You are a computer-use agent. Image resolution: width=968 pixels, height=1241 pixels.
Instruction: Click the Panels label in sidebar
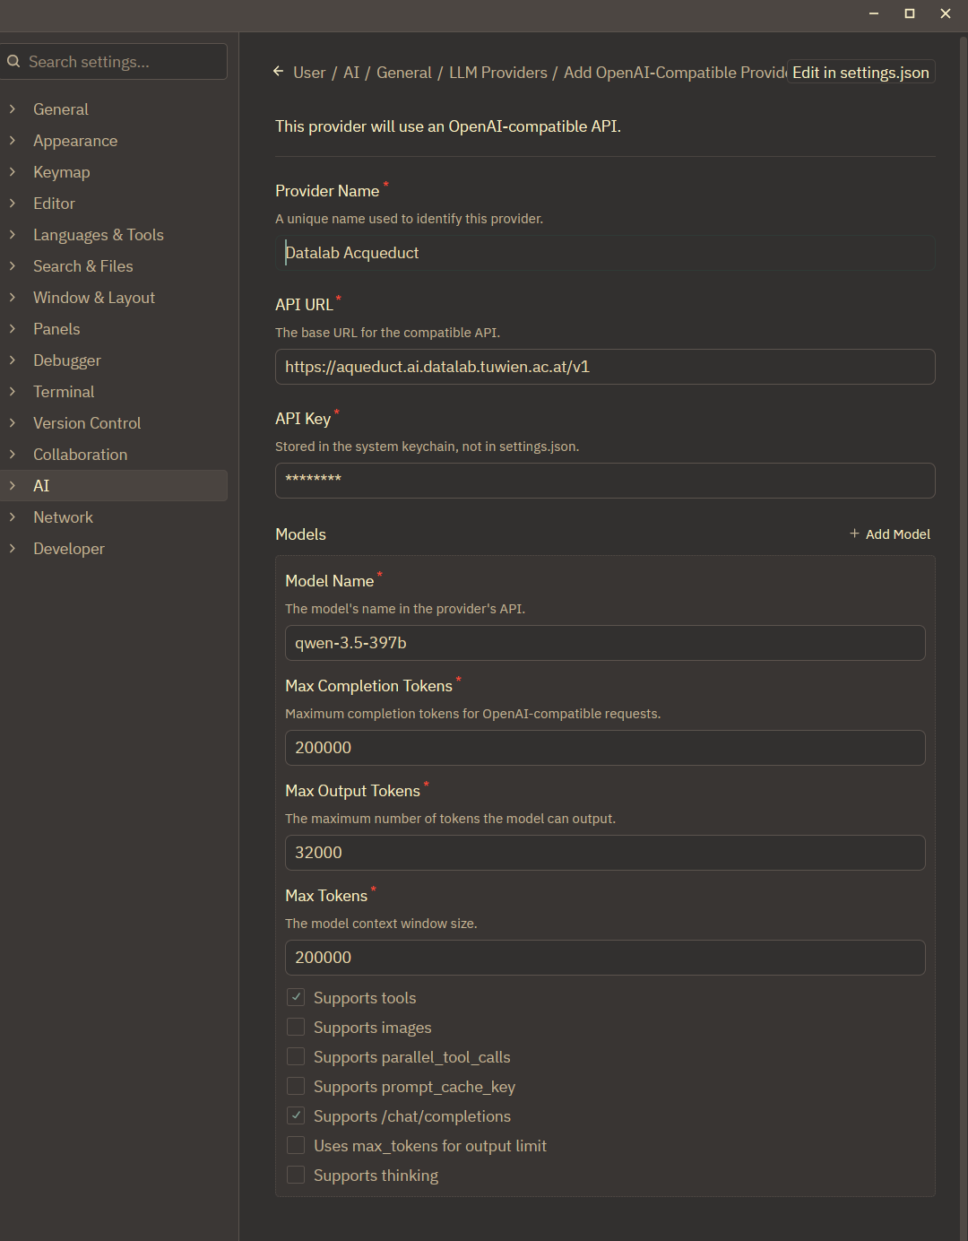(56, 329)
